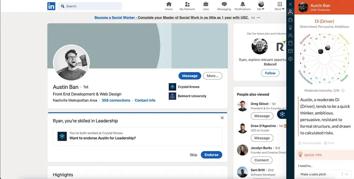Click the LinkedIn search field
The width and height of the screenshot is (354, 179).
pyautogui.click(x=89, y=6)
